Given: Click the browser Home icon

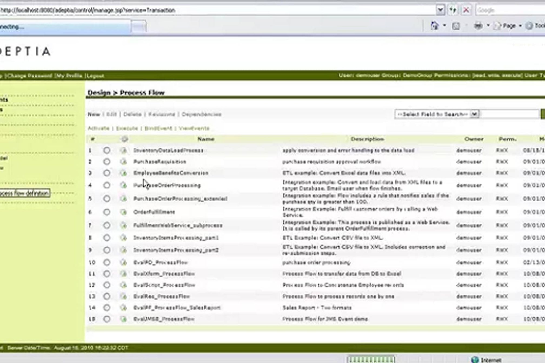Looking at the screenshot, I should 434,26.
